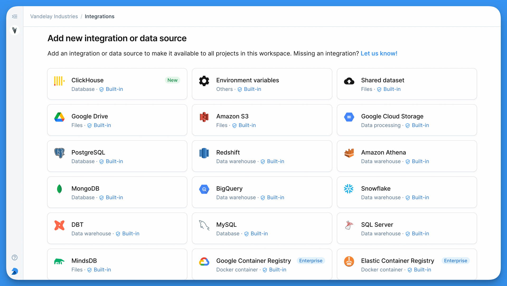Image resolution: width=507 pixels, height=286 pixels.
Task: Click the Let us know link
Action: 379,53
